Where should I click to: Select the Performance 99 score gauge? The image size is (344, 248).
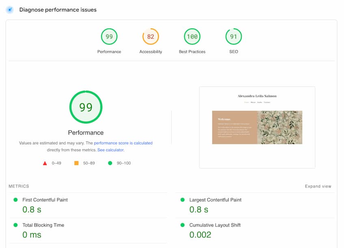109,36
